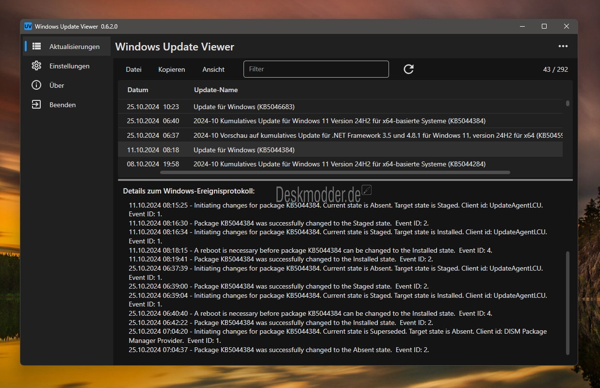Viewport: 600px width, 388px height.
Task: Sort by the Update-Name column header
Action: pyautogui.click(x=216, y=90)
